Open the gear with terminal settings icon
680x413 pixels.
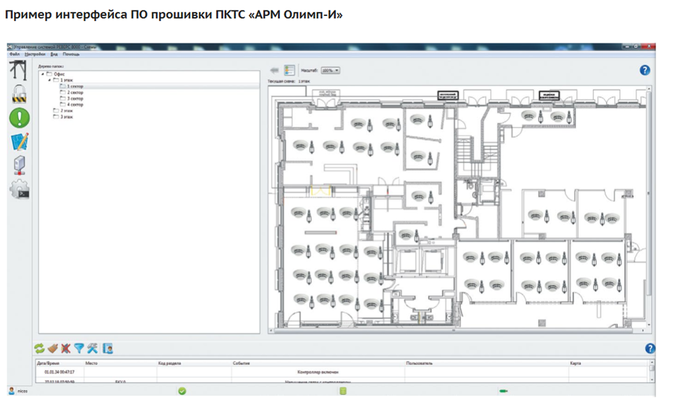click(x=19, y=189)
